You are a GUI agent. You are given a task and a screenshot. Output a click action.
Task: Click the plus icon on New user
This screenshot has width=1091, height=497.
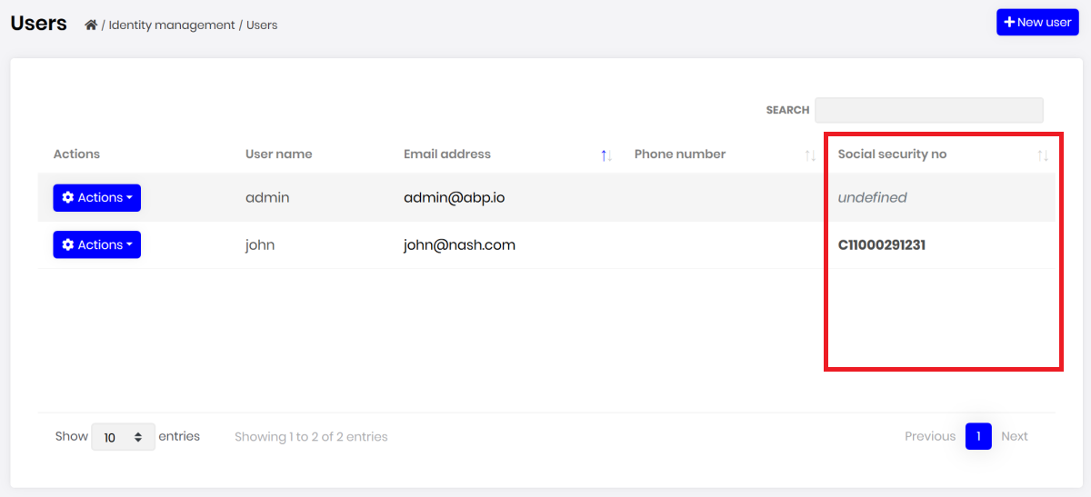click(1008, 23)
